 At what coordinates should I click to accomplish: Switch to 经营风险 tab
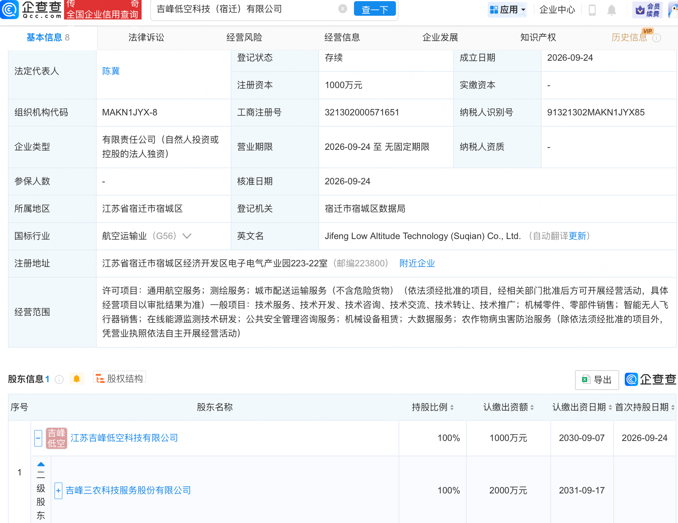tap(244, 37)
